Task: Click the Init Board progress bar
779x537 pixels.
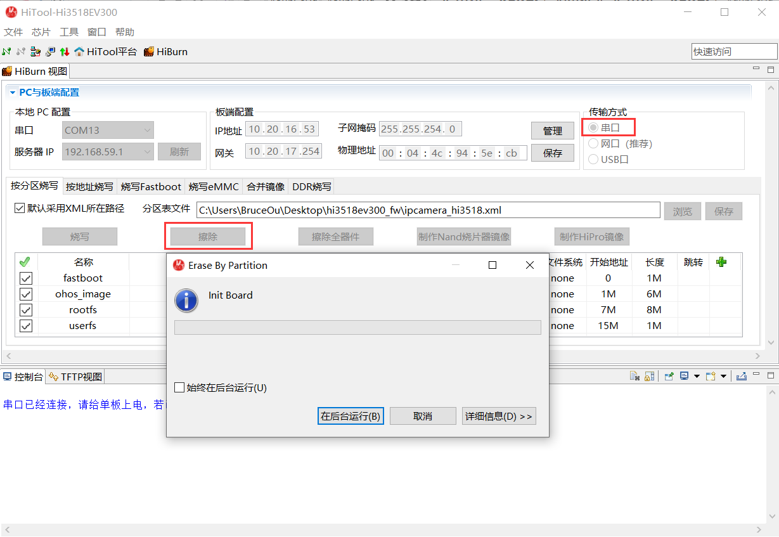Action: pyautogui.click(x=357, y=327)
